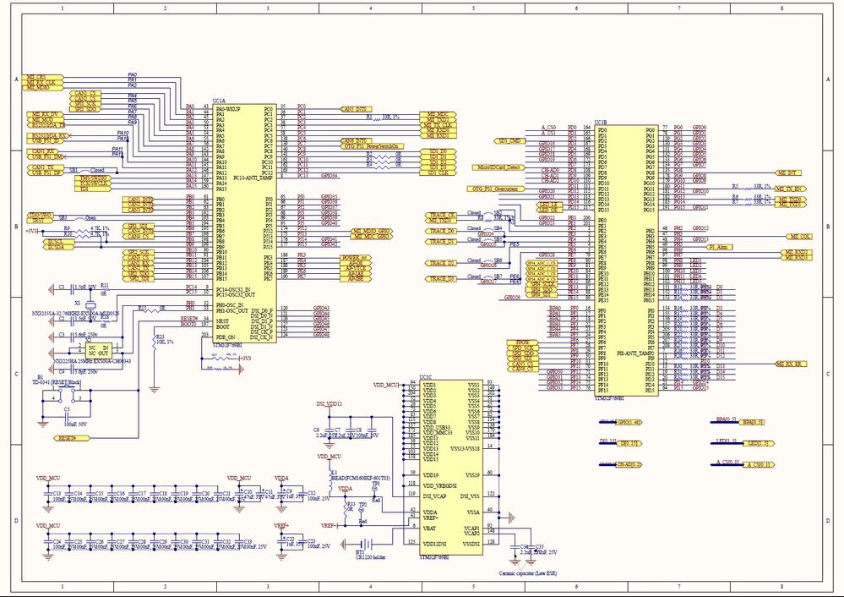Image resolution: width=844 pixels, height=597 pixels.
Task: Select decoupling capacitor C24
Action: (x=50, y=541)
